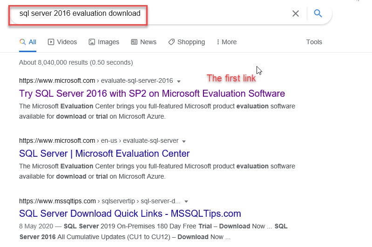The image size is (372, 247).
Task: Select the All results tab
Action: click(28, 42)
